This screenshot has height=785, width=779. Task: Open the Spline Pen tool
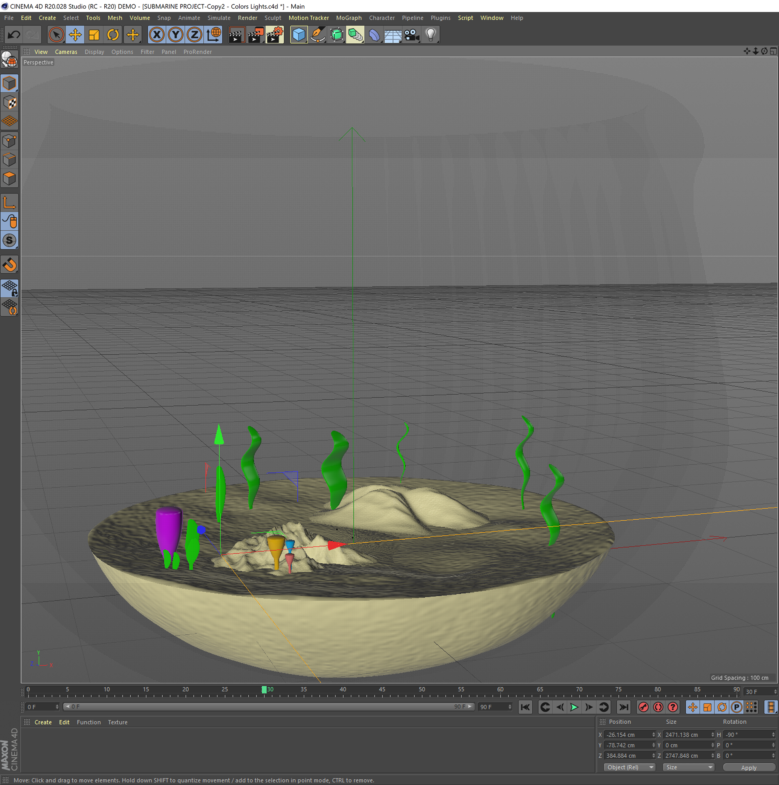tap(317, 35)
